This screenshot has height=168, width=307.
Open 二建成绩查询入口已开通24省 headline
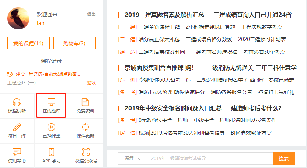[x=252, y=15]
